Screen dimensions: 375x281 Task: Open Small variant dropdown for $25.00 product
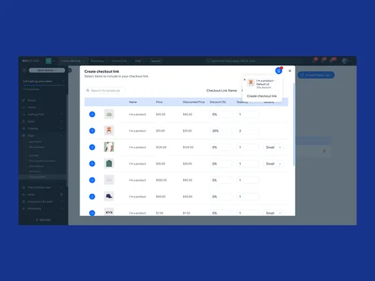(273, 164)
